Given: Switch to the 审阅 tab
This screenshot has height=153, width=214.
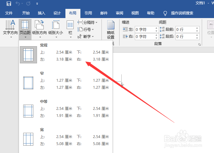Looking at the screenshot, I should pyautogui.click(x=120, y=13).
